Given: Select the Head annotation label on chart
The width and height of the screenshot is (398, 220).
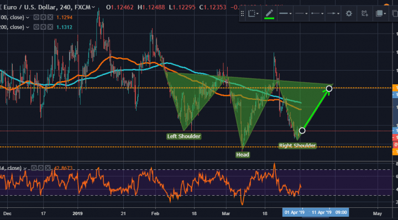Looking at the screenshot, I should (243, 155).
